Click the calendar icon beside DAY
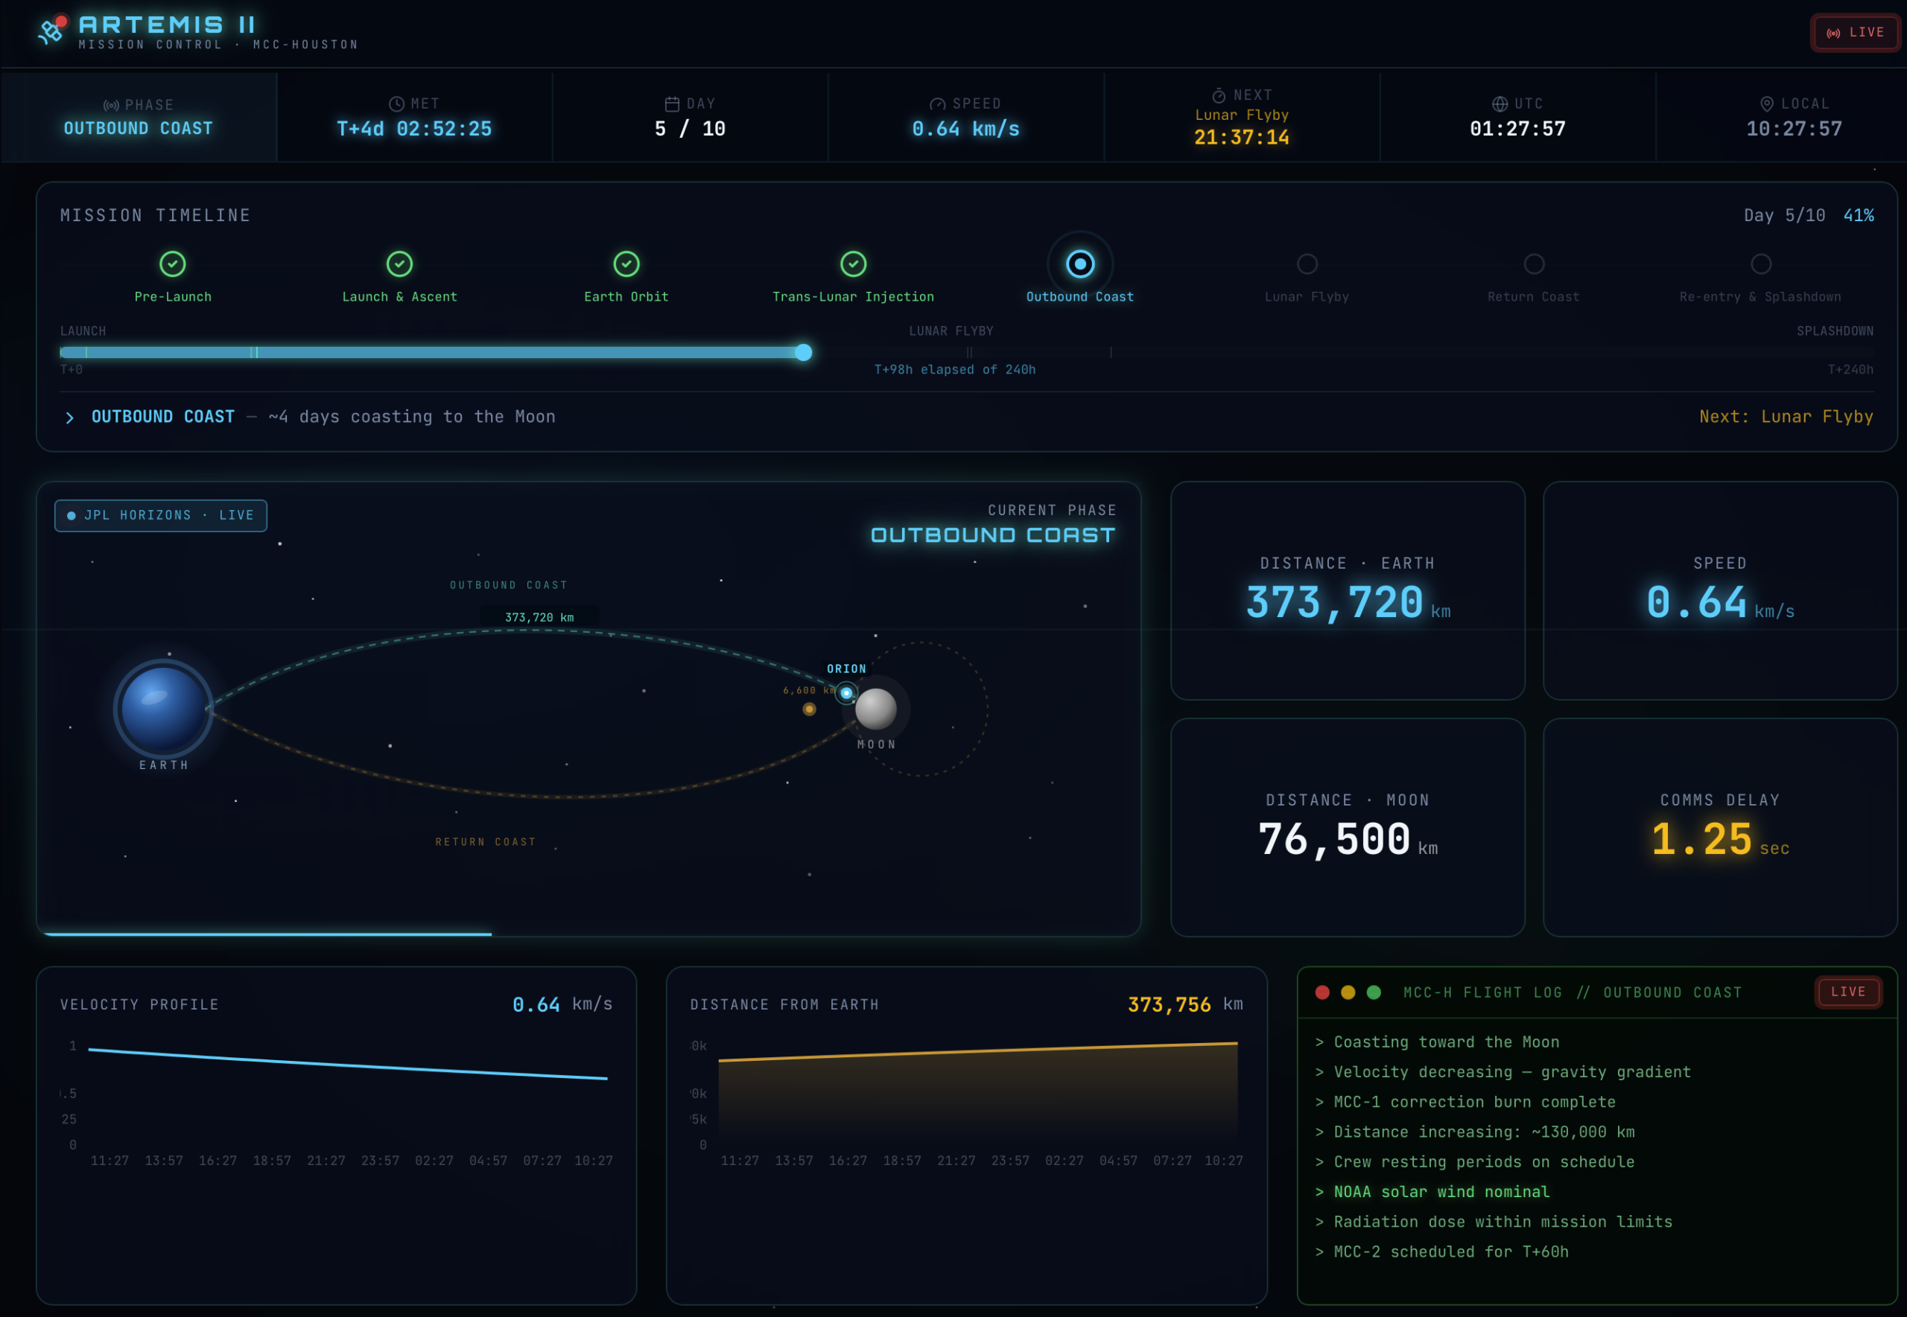This screenshot has width=1907, height=1317. (672, 104)
